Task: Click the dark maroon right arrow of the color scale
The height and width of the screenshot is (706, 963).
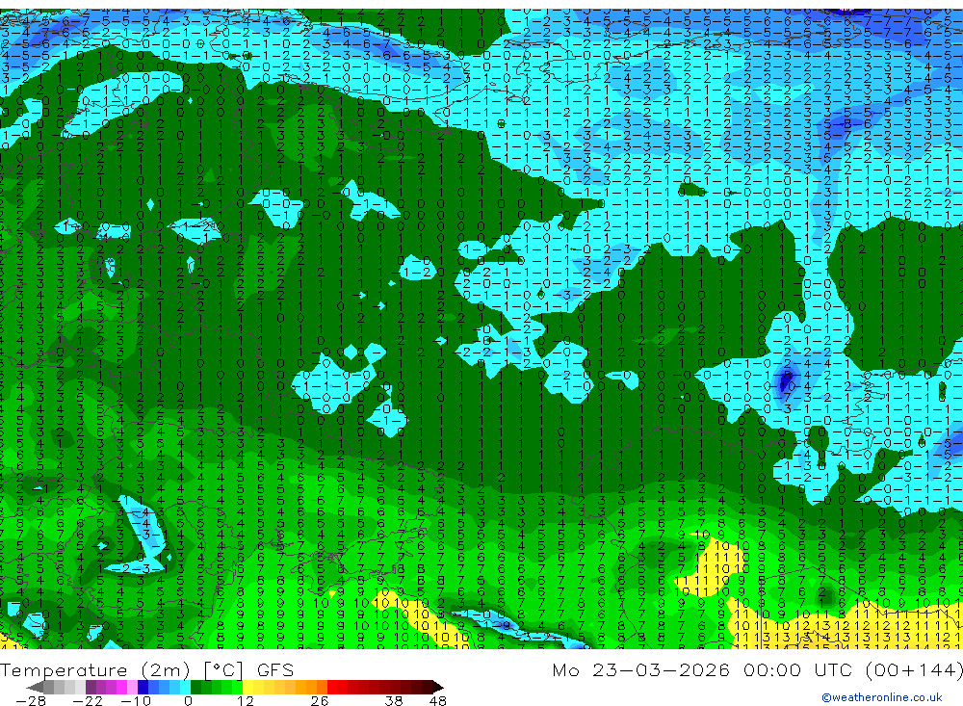Action: point(438,688)
